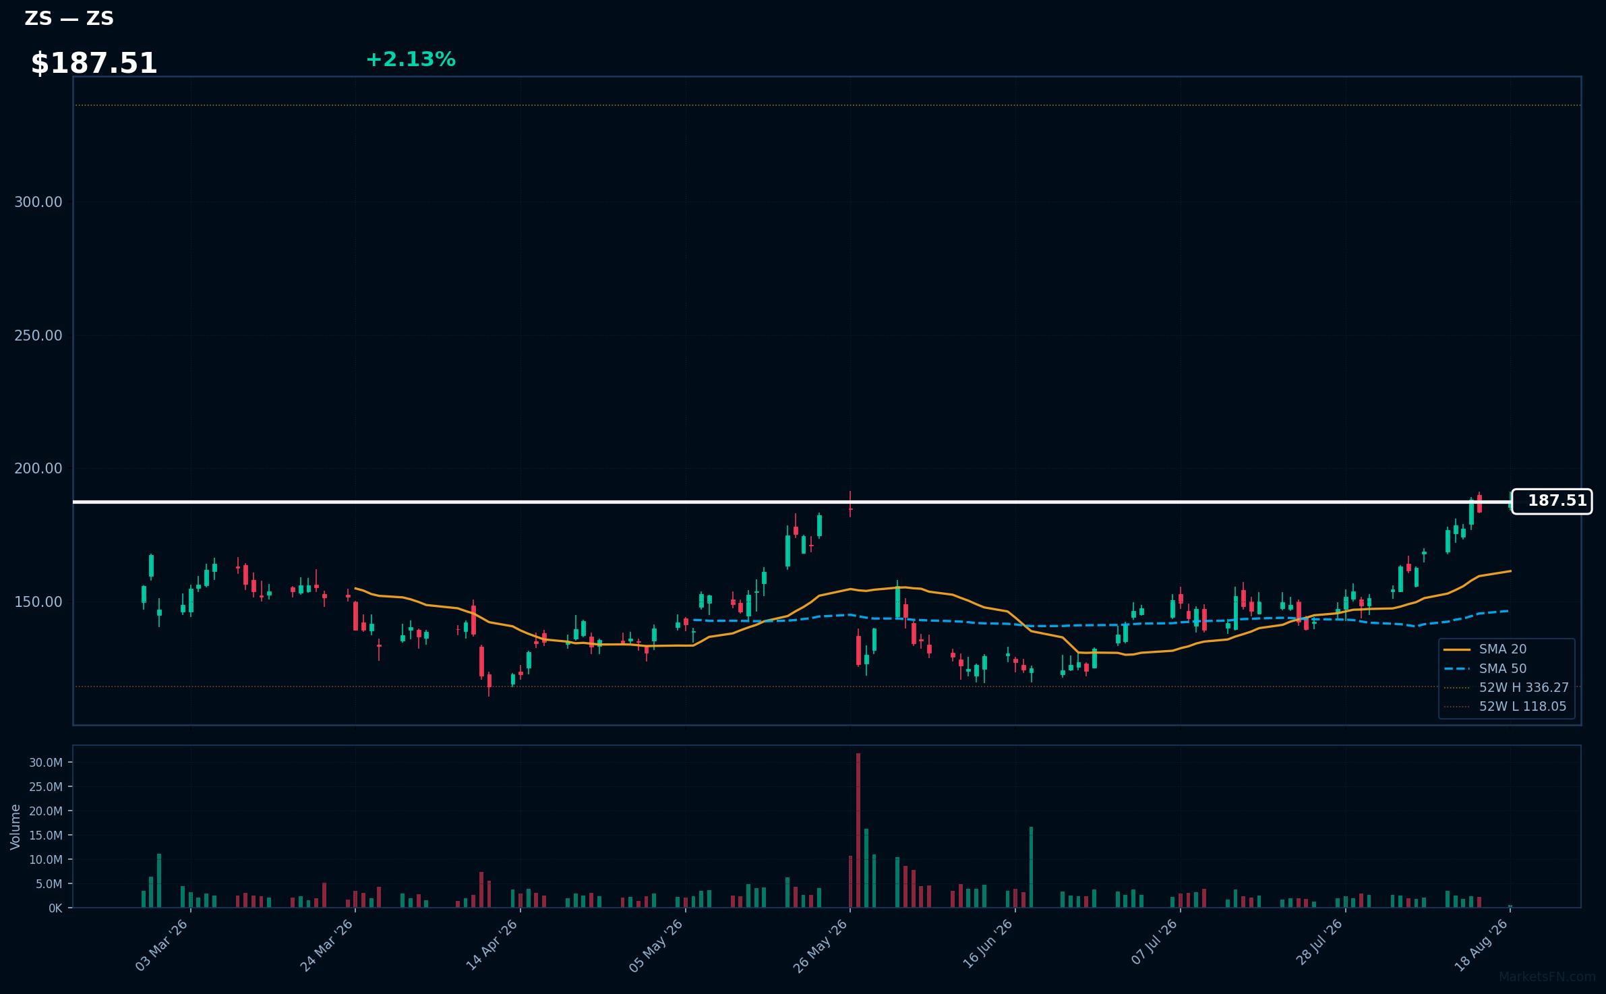The image size is (1606, 994).
Task: Click the 0K volume axis label
Action: tap(55, 908)
